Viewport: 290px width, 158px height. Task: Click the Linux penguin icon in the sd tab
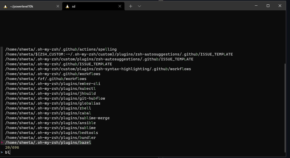(x=67, y=6)
